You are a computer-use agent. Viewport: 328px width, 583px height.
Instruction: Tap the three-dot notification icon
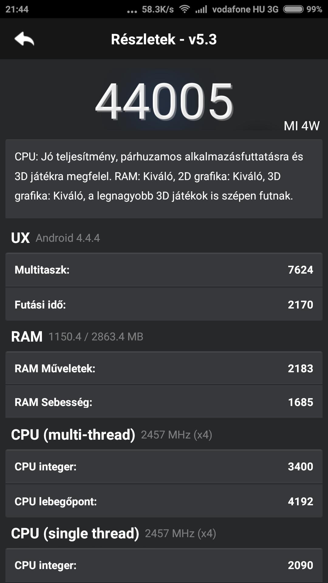tap(132, 12)
